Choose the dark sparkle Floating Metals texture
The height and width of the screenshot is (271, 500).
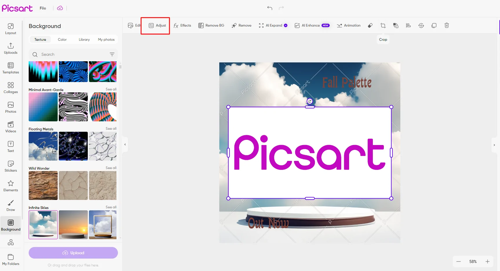(73, 146)
